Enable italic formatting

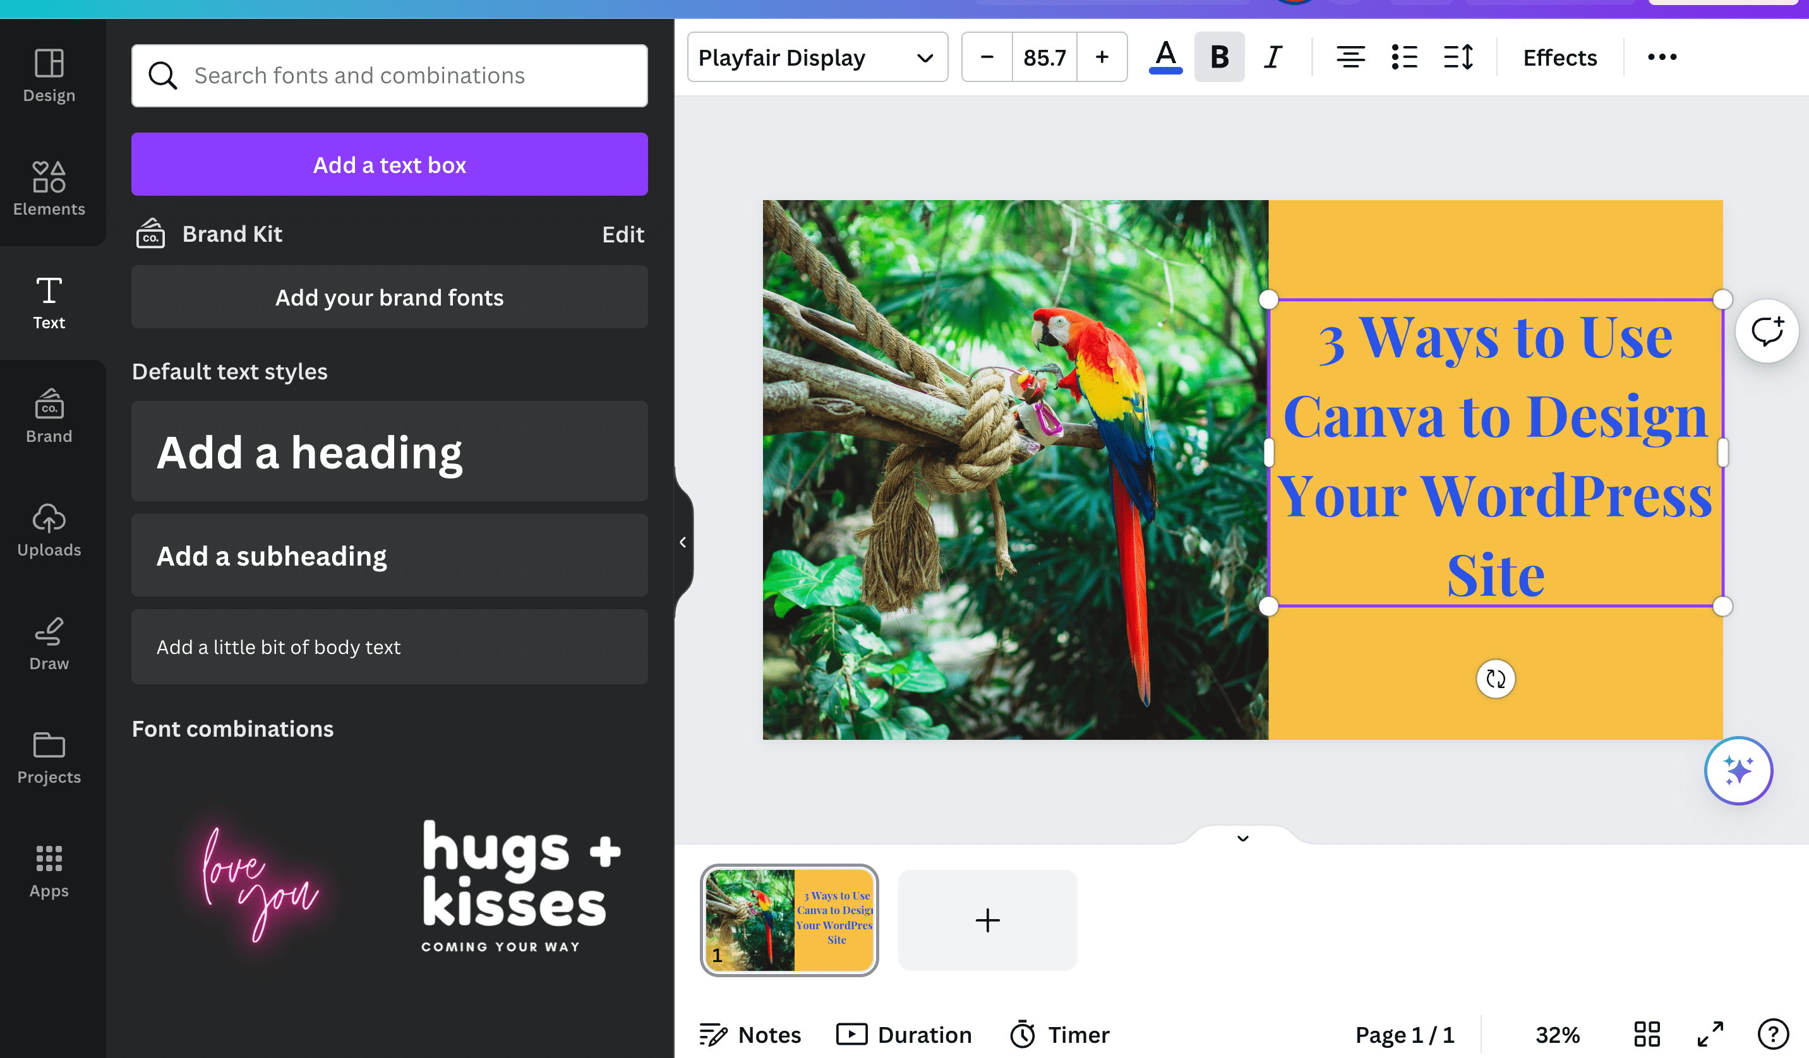tap(1272, 57)
